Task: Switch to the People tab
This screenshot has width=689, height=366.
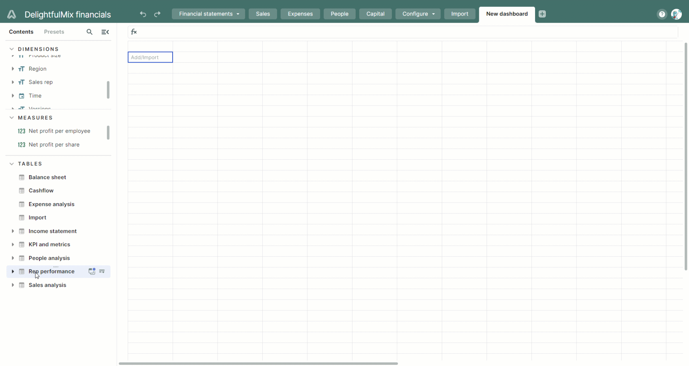Action: tap(339, 14)
